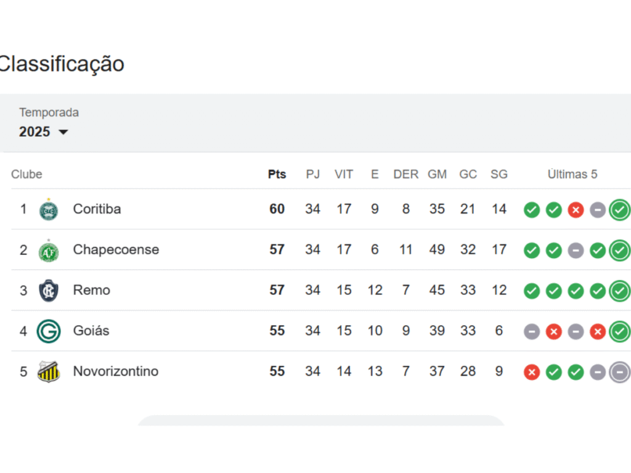Click the SG column header
Image resolution: width=631 pixels, height=473 pixels.
[499, 174]
